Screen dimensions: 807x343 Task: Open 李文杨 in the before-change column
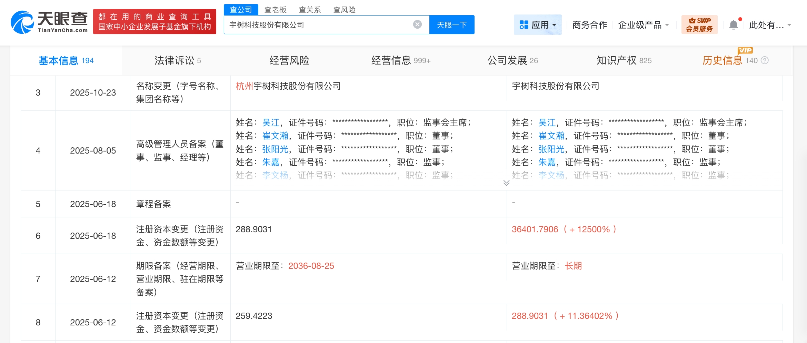click(x=275, y=175)
